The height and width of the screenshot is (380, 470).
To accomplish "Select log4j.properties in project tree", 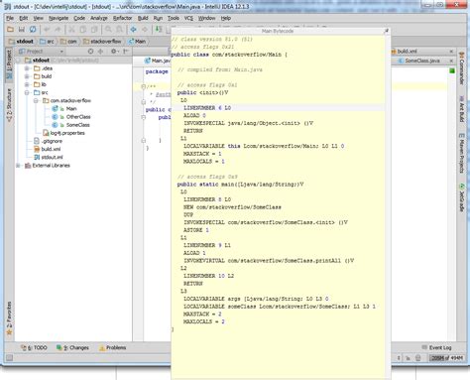I will (x=67, y=133).
